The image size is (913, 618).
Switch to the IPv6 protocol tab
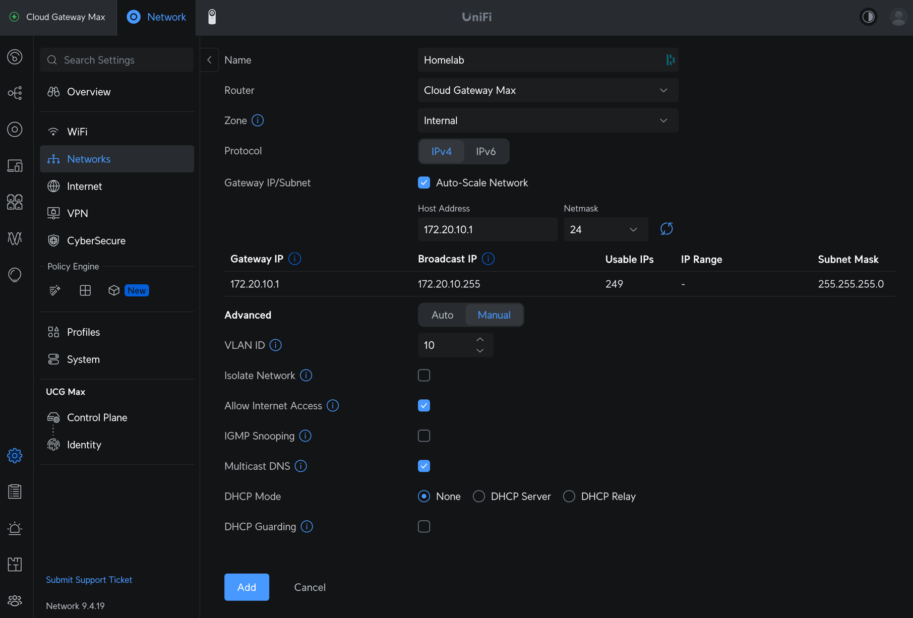pos(485,152)
